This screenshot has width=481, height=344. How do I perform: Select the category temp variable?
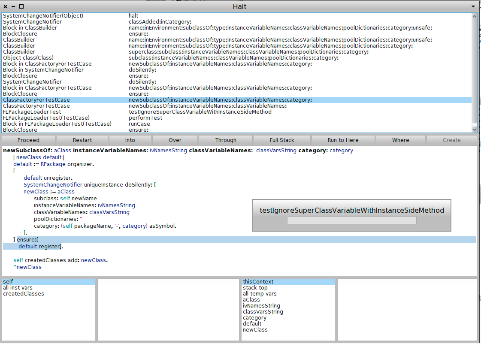point(288,318)
